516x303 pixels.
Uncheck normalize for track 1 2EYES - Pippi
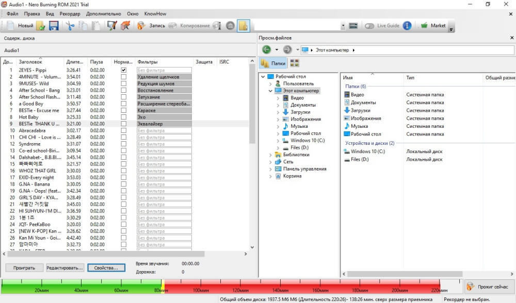click(x=123, y=70)
